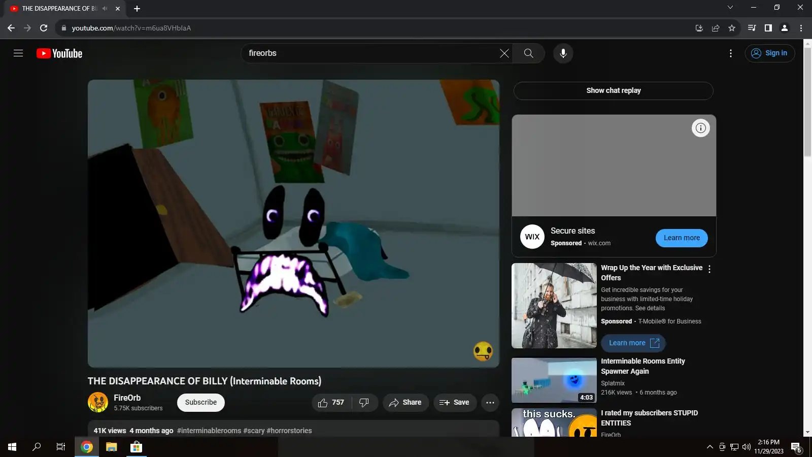The width and height of the screenshot is (812, 457).
Task: Go forward in browser history
Action: click(x=27, y=28)
